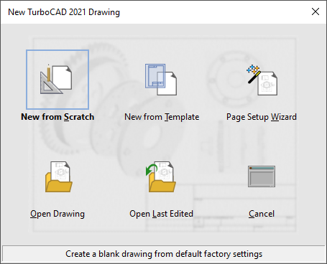Click the New from Template text
327x264 pixels.
pos(162,117)
